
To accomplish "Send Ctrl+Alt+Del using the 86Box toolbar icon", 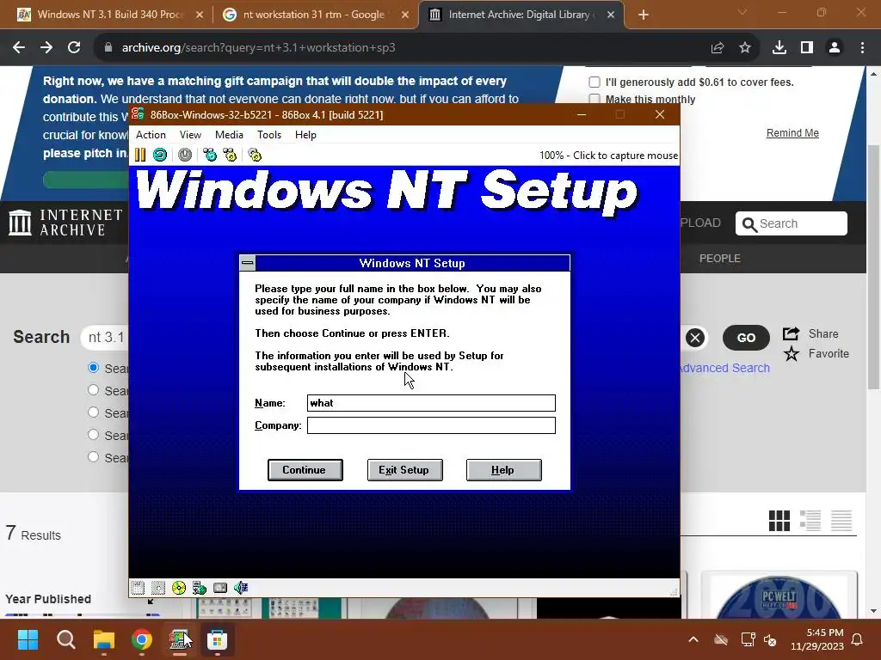I will click(x=210, y=155).
